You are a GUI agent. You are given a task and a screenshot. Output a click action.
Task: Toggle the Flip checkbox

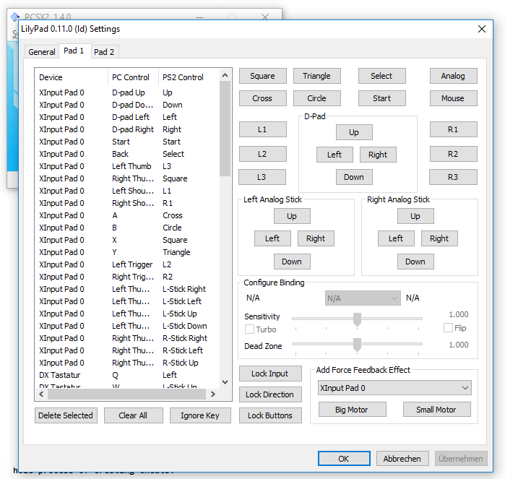(x=448, y=328)
